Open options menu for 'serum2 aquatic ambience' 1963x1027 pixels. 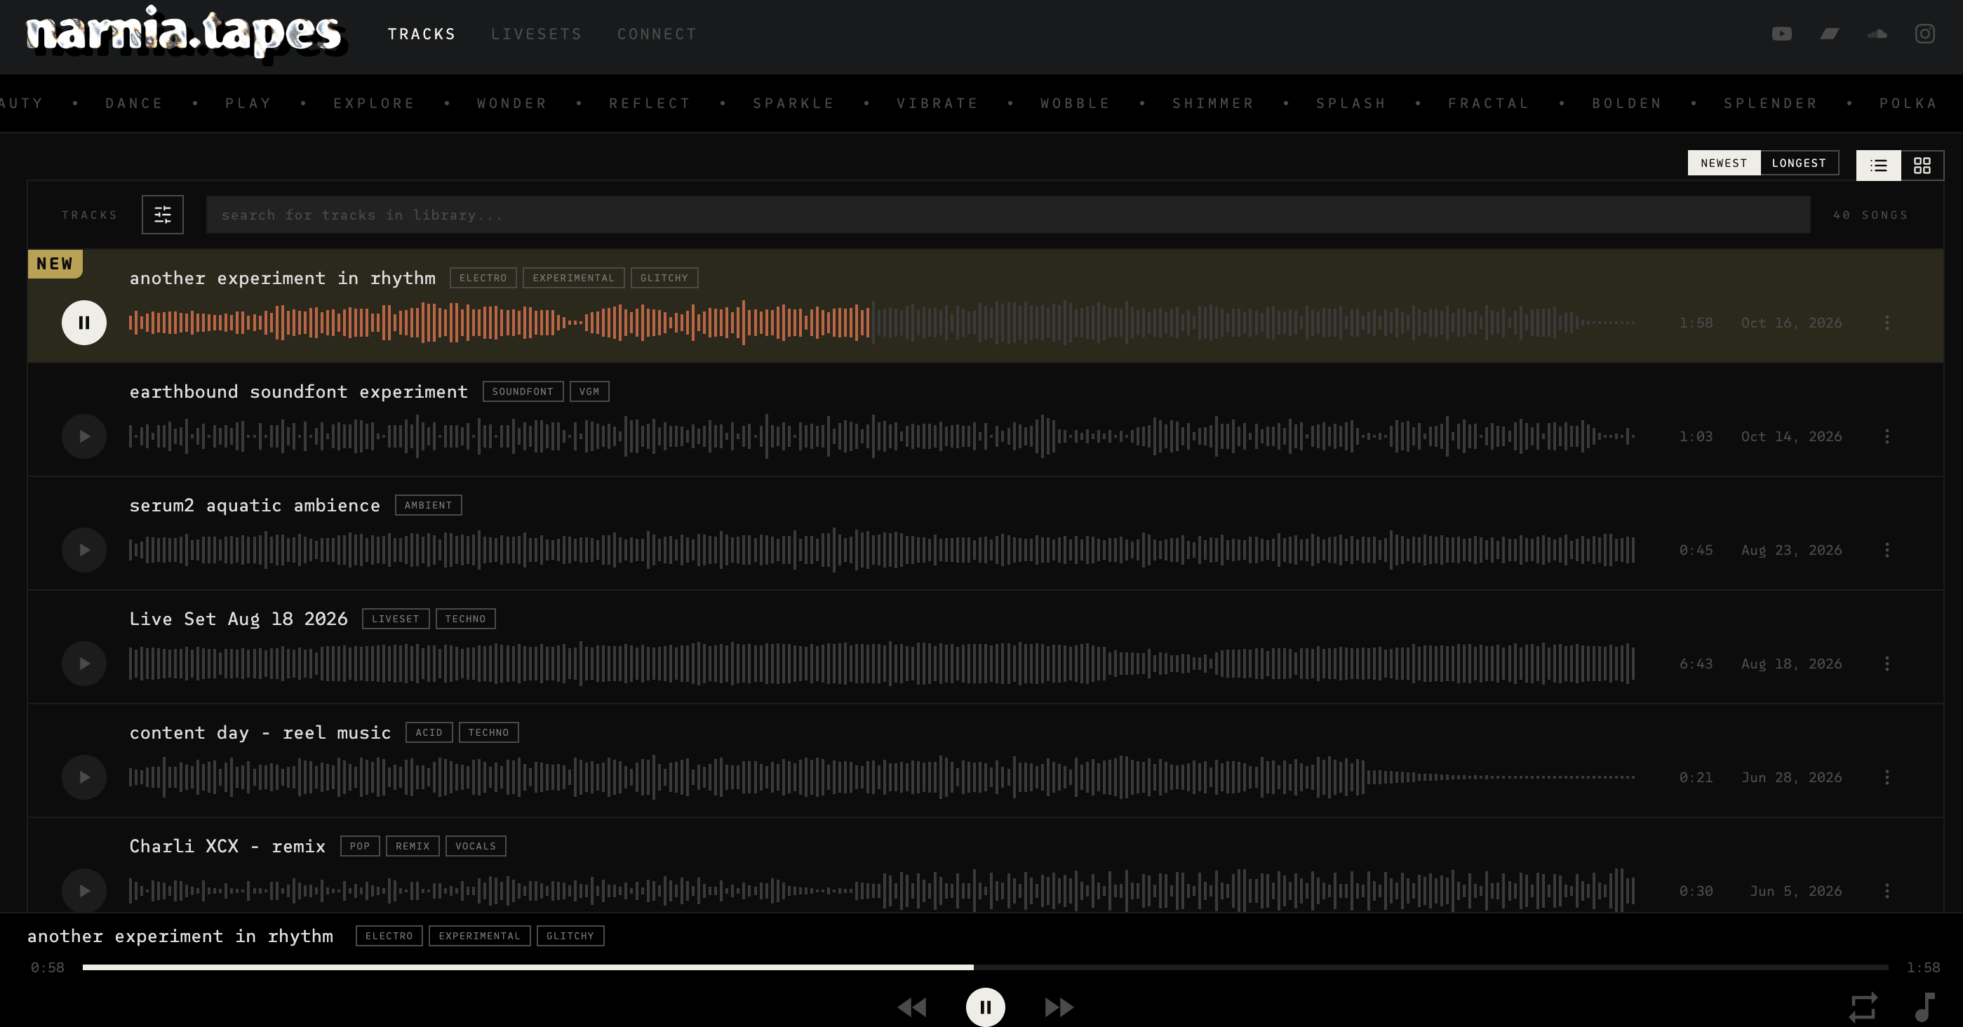[x=1887, y=549]
